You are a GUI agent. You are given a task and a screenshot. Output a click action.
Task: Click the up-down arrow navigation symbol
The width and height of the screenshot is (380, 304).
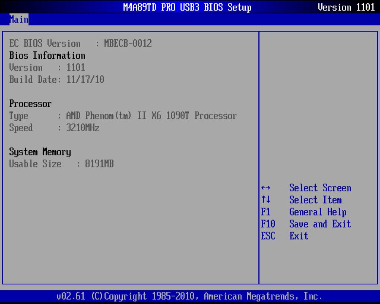[265, 200]
